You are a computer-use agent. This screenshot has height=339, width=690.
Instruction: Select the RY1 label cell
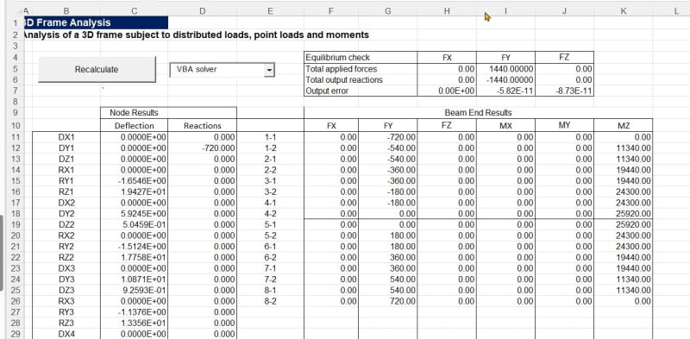pos(66,181)
